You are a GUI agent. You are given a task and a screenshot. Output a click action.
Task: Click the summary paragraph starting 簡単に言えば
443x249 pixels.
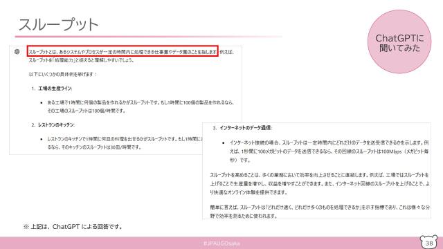click(x=320, y=212)
